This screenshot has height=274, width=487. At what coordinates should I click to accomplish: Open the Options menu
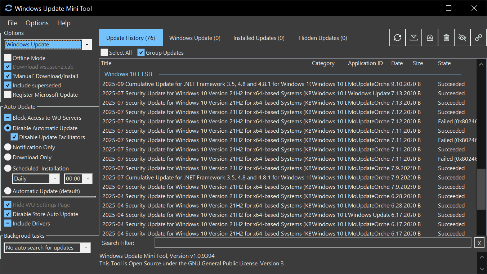[x=37, y=23]
